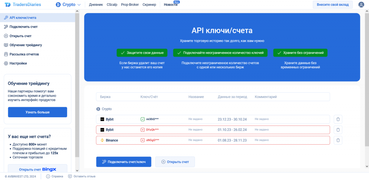Image resolution: width=369 pixels, height=180 pixels.
Task: Click the Подключить счет/ключ button
Action: tap(124, 162)
